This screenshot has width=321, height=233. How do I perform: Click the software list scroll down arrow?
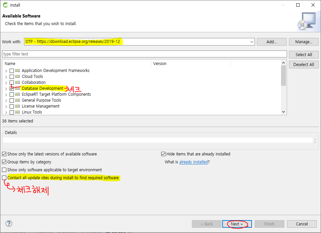[x=283, y=112]
